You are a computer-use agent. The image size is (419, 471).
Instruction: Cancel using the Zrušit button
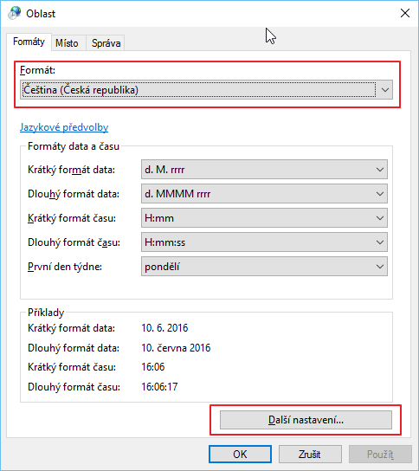pos(310,455)
